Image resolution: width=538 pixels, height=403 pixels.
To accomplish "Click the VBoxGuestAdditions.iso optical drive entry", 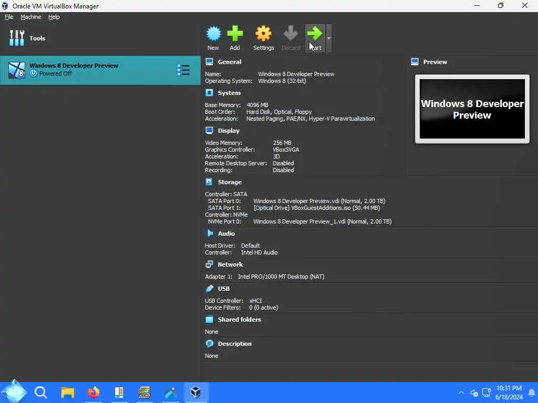I will (x=317, y=208).
